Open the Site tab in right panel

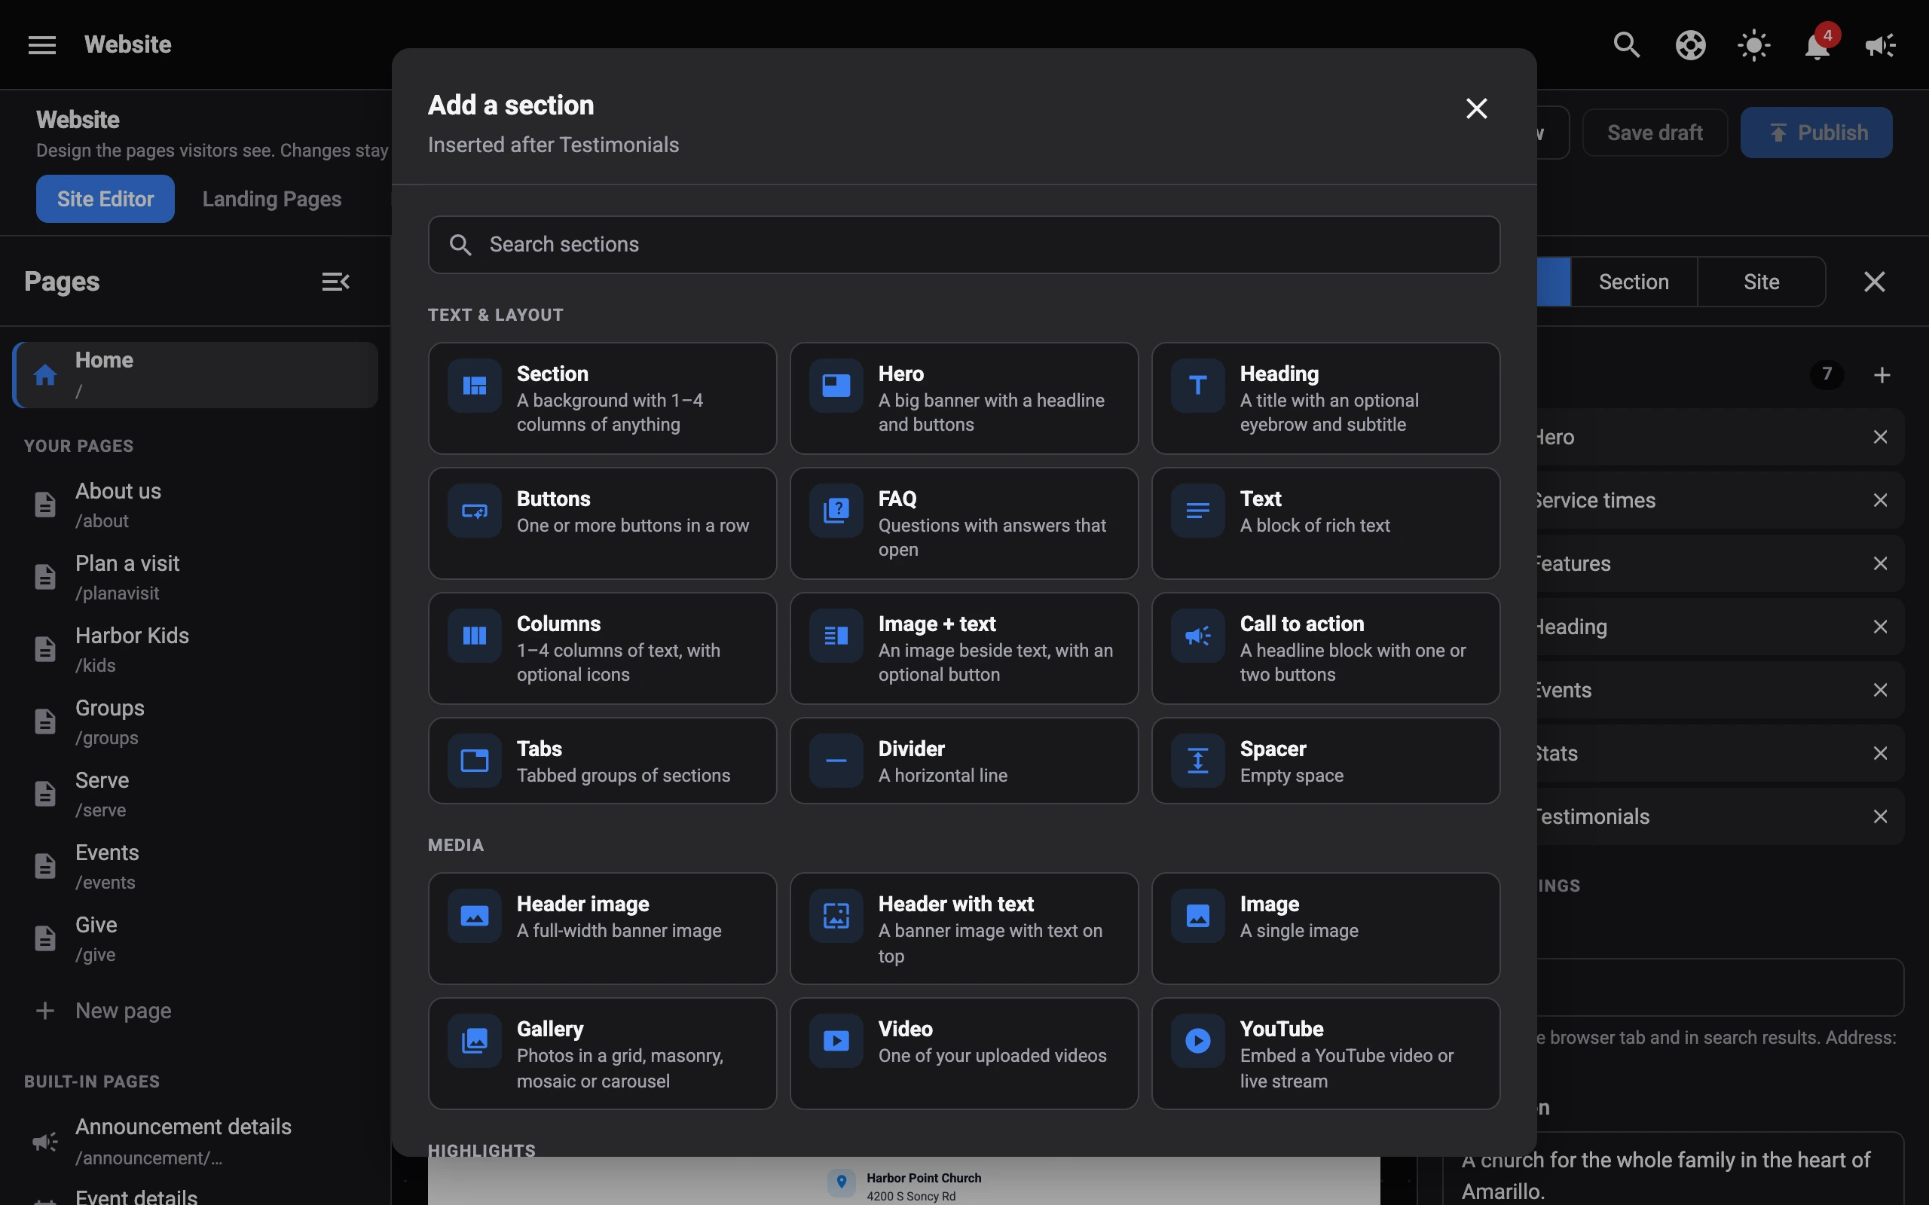pyautogui.click(x=1761, y=282)
